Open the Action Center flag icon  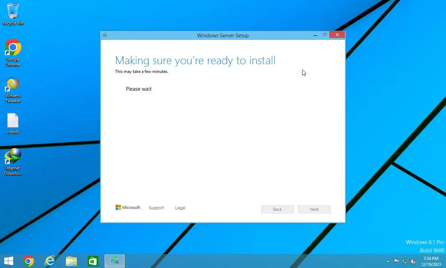point(397,261)
